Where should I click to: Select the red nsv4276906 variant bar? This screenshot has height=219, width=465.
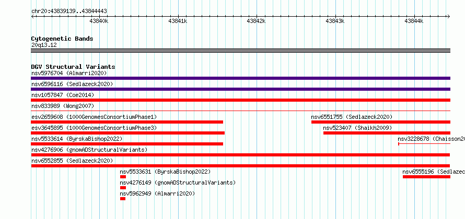click(x=240, y=155)
